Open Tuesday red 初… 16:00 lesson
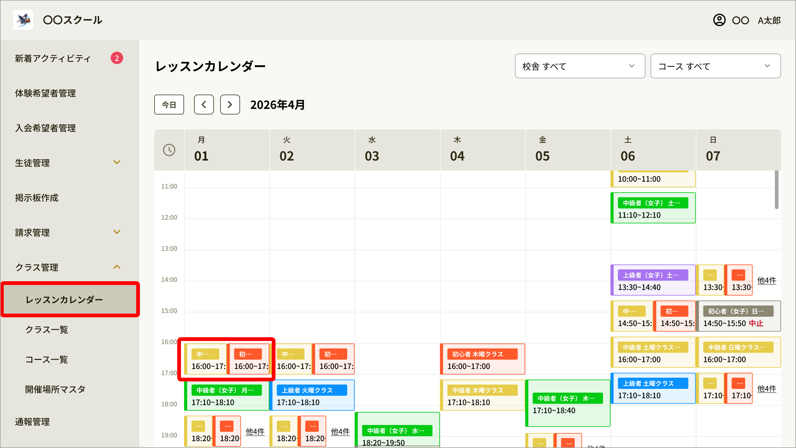 coord(333,359)
